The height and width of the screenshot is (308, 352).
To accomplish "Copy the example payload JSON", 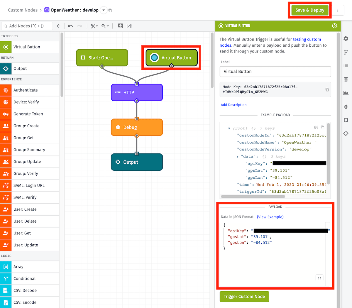I will pyautogui.click(x=323, y=127).
